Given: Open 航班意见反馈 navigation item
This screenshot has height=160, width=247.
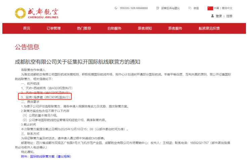Looking at the screenshot, I should [209, 29].
